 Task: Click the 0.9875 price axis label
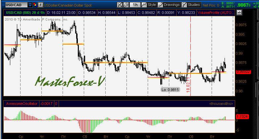[x=241, y=63]
